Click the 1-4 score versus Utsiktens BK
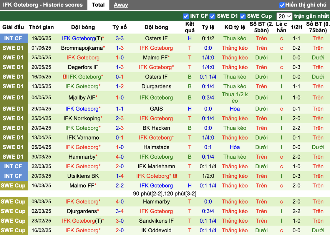This screenshot has width=330, height=235. pyautogui.click(x=120, y=176)
